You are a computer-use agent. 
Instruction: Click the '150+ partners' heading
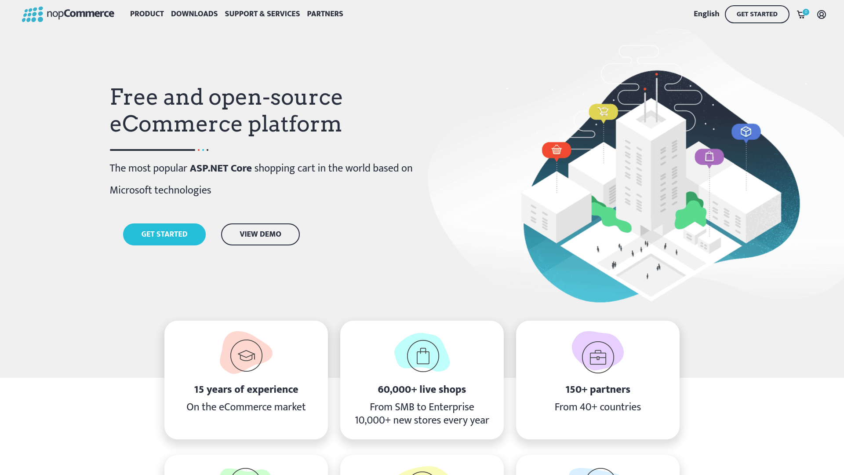(x=598, y=390)
